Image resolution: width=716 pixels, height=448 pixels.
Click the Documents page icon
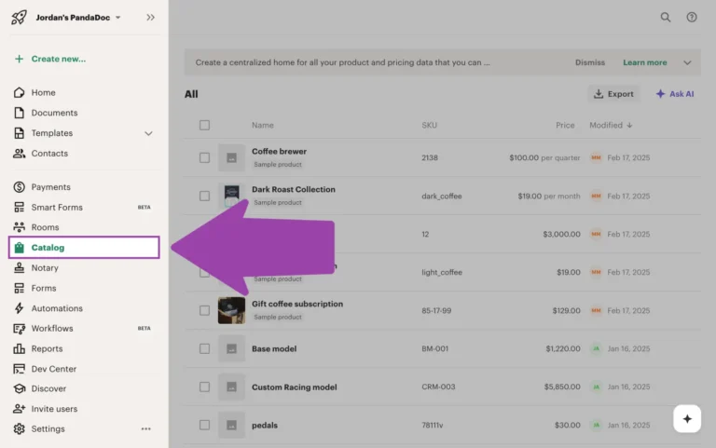click(x=19, y=113)
